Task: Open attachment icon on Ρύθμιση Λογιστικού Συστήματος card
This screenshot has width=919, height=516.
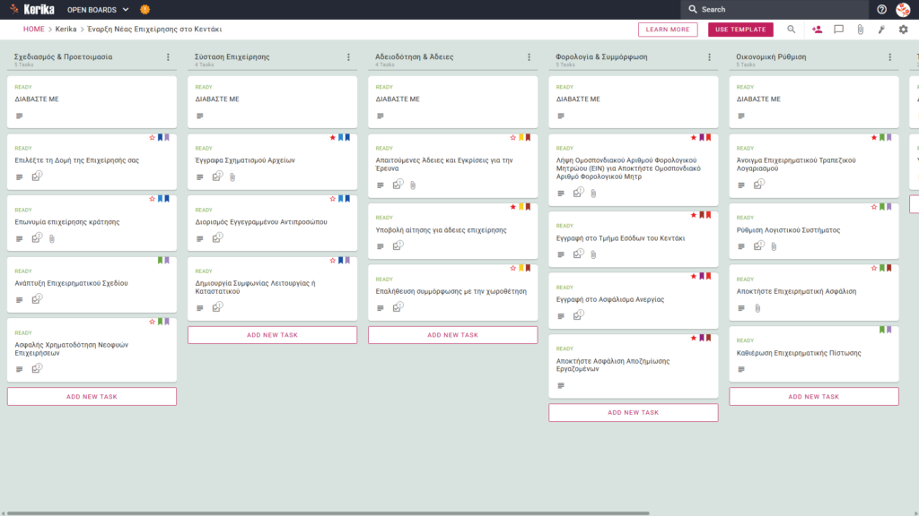Action: tap(775, 246)
